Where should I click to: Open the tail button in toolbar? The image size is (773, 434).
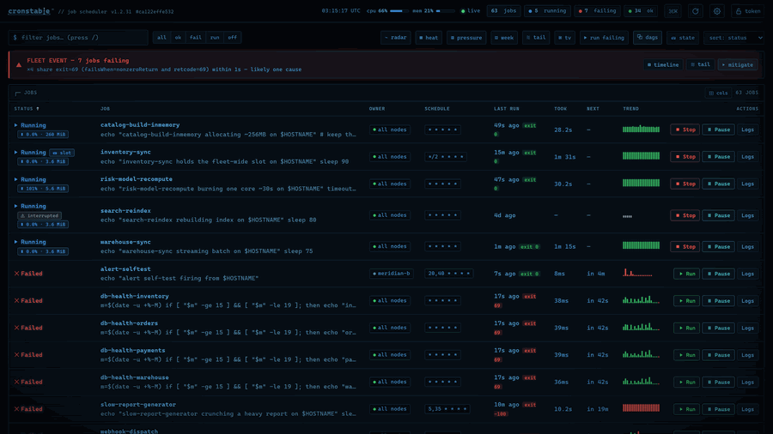pos(536,38)
